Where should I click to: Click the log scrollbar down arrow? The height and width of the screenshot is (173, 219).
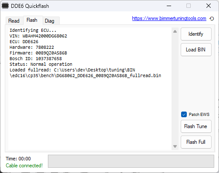coord(175,146)
